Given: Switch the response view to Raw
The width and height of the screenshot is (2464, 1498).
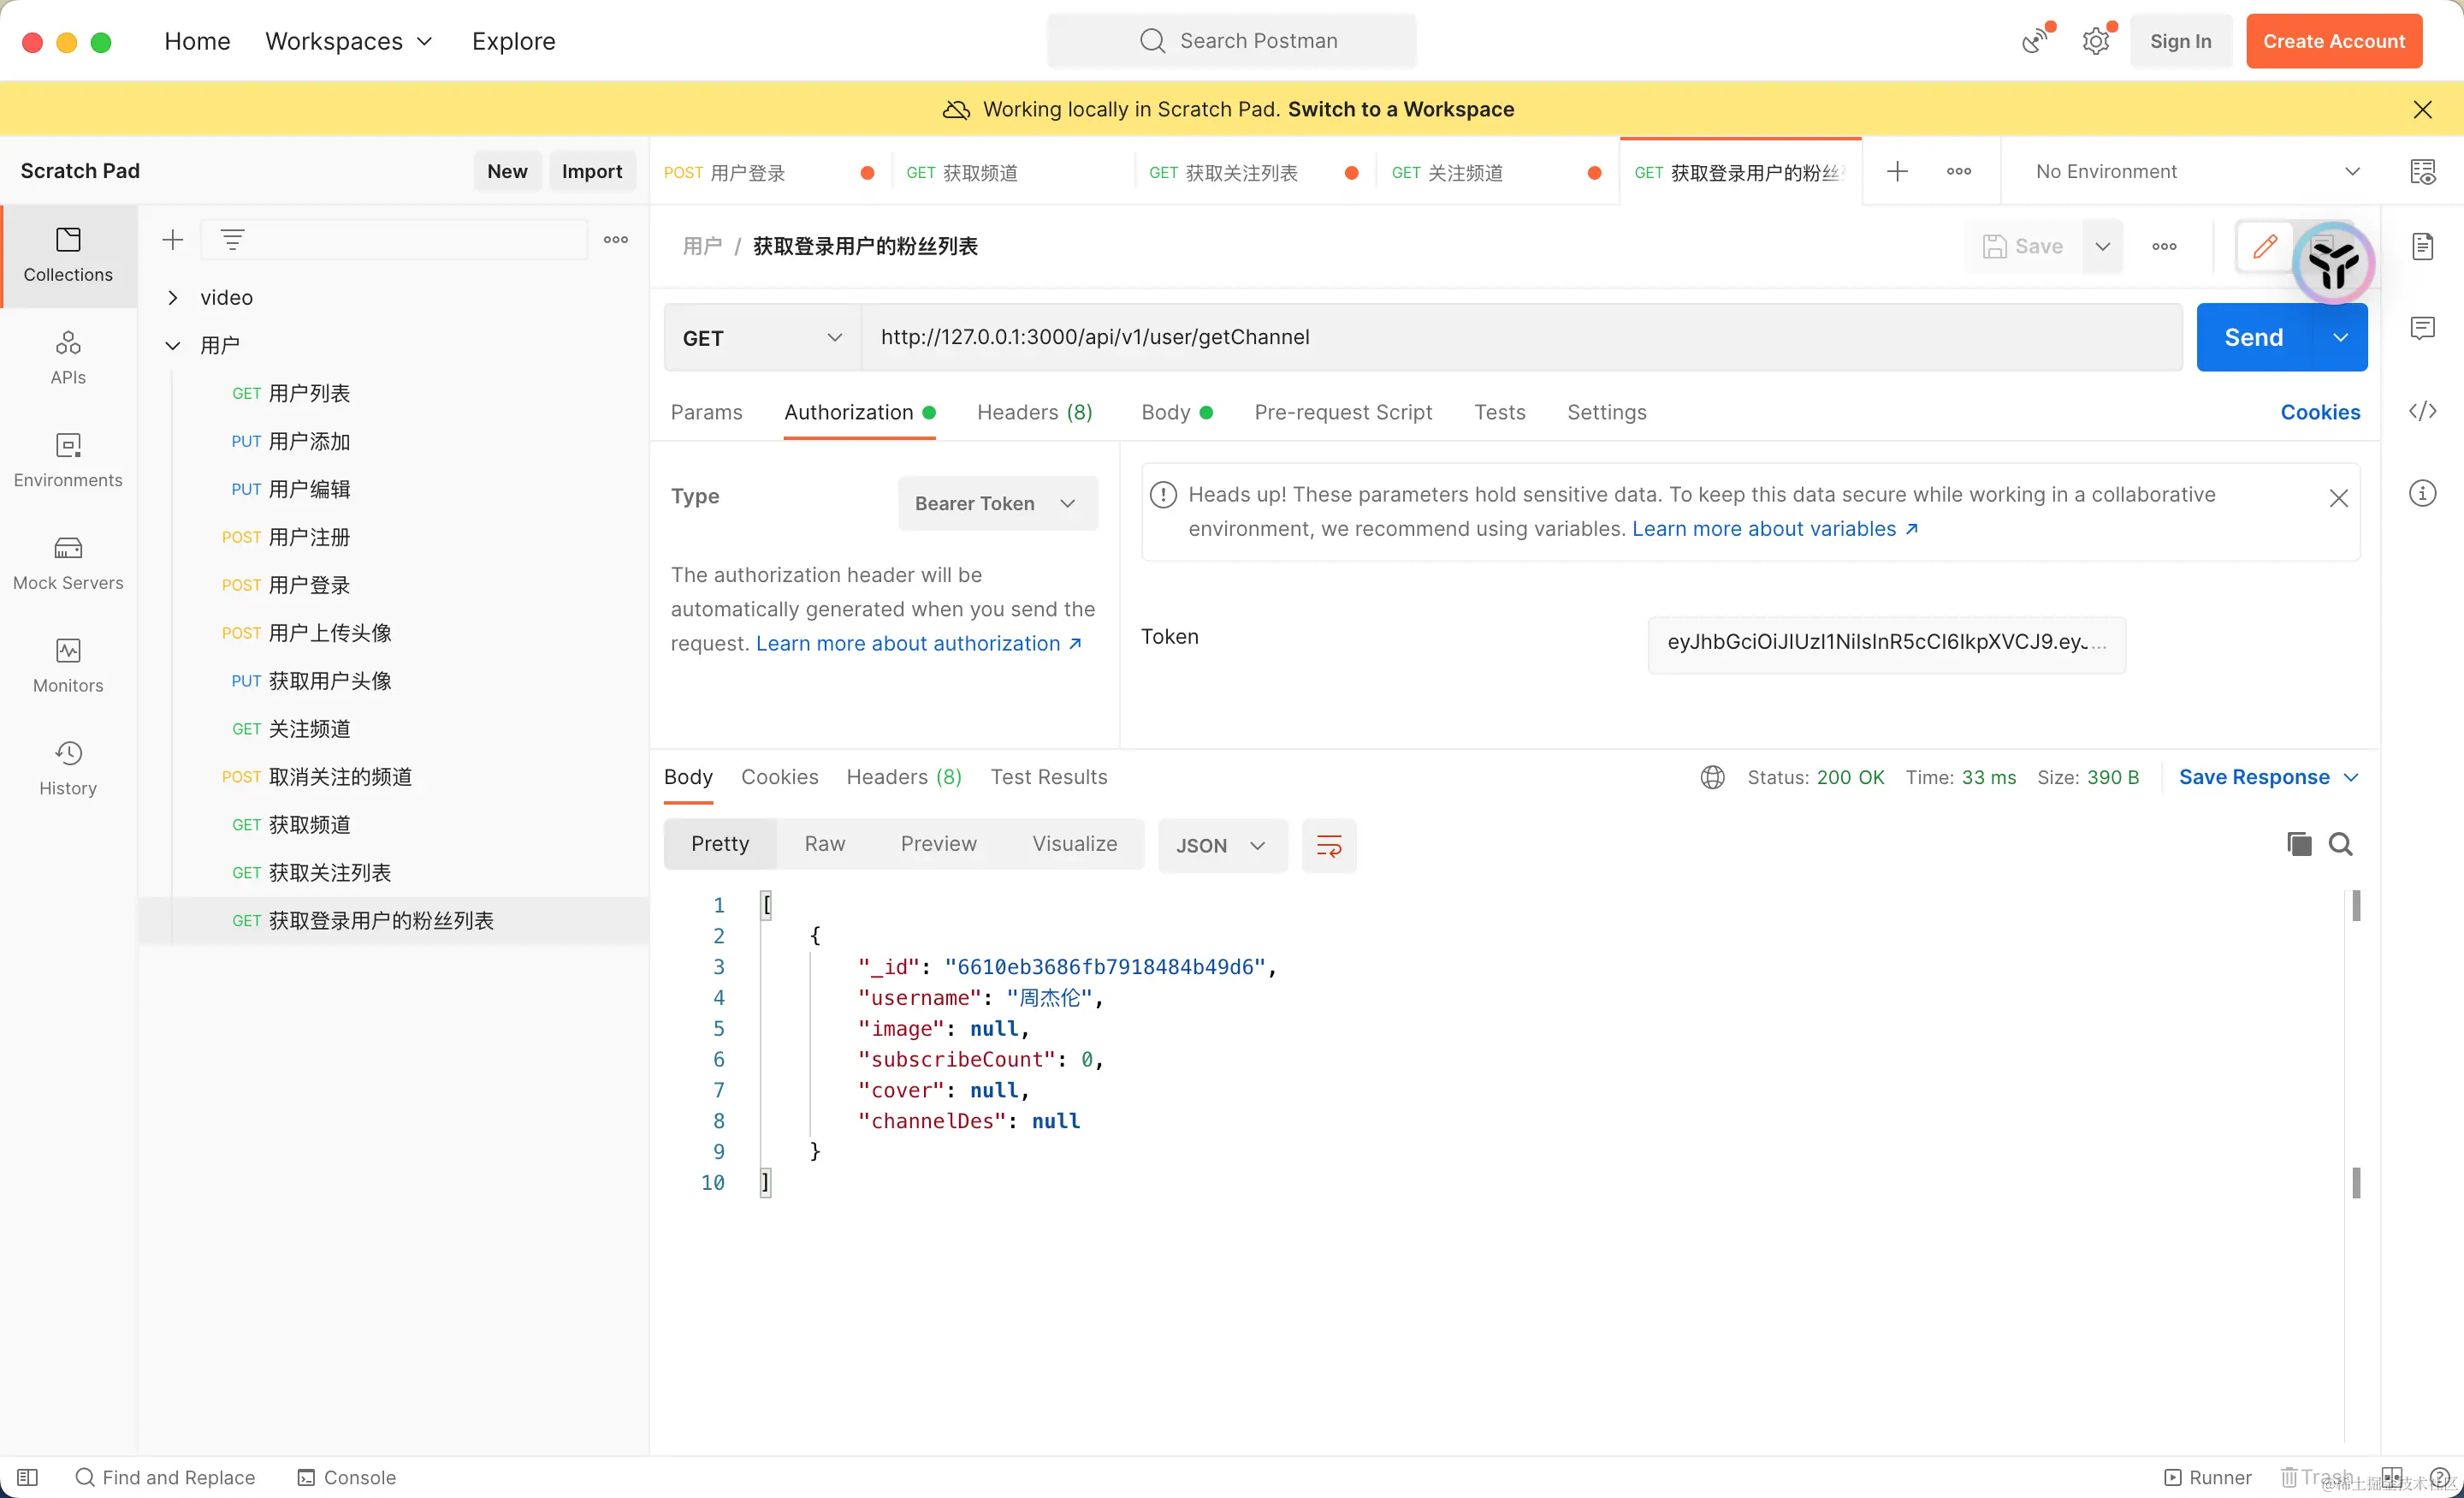Looking at the screenshot, I should pos(824,843).
